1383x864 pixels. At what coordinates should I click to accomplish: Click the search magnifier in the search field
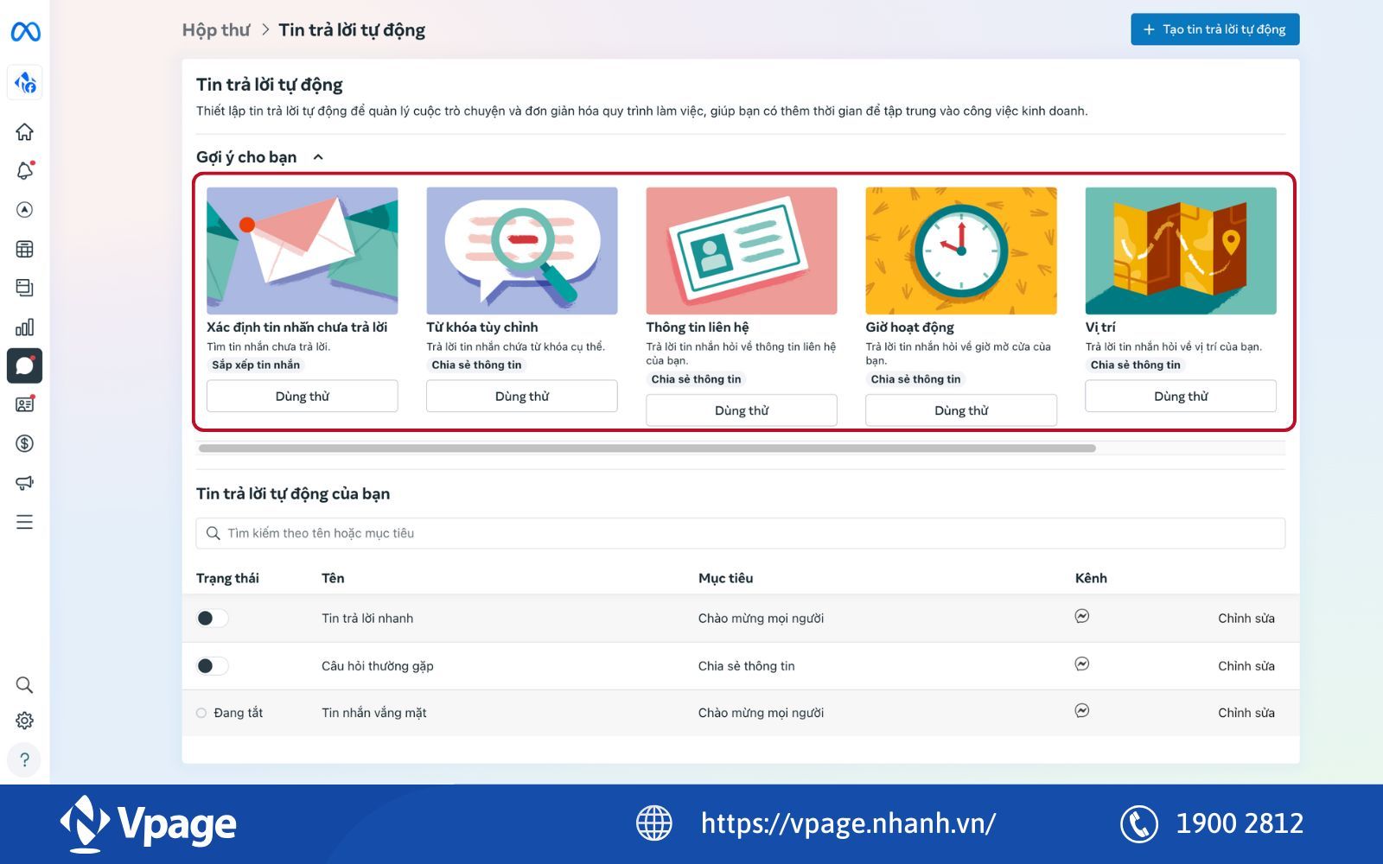(213, 533)
